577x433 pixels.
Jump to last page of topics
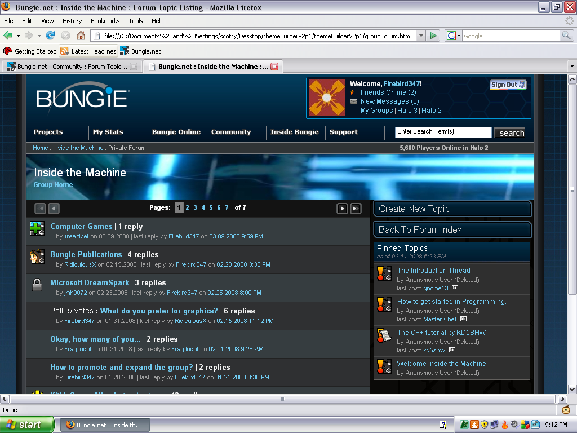356,209
